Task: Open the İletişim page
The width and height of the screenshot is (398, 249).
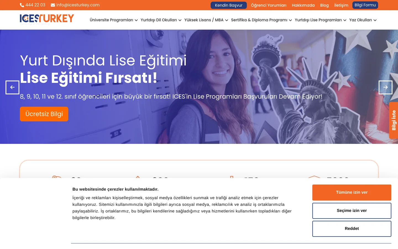Action: 341,5
